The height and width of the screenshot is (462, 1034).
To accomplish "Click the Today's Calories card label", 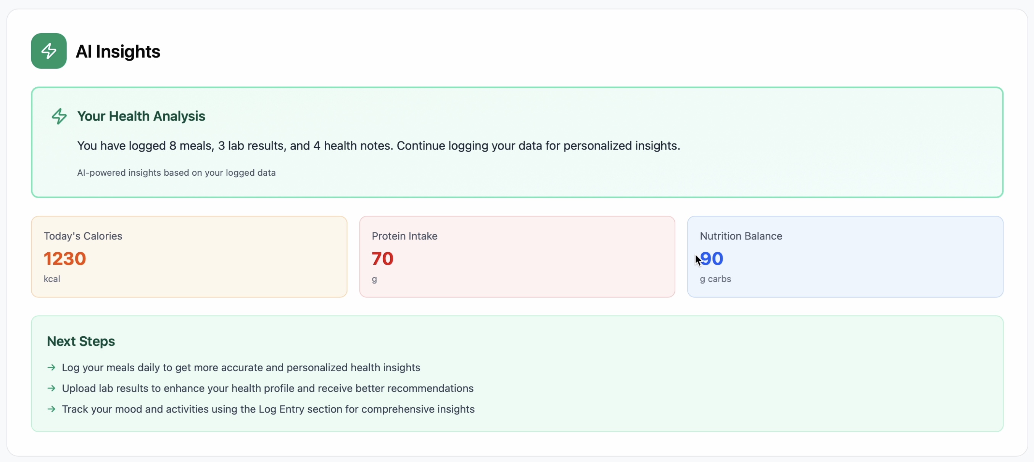I will [83, 236].
